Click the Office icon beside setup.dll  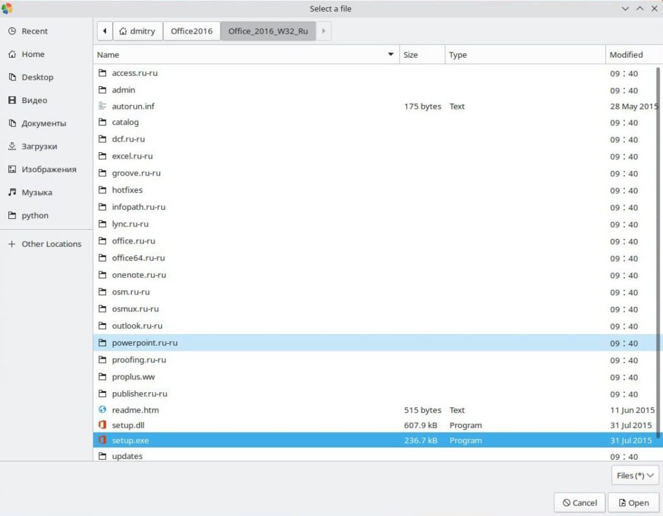102,425
